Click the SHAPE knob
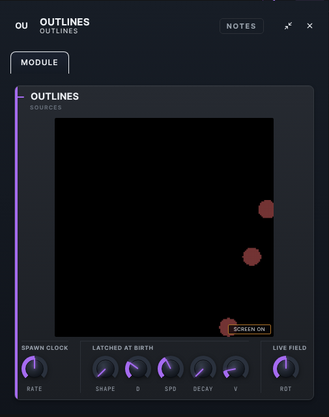This screenshot has height=417, width=329. [106, 369]
